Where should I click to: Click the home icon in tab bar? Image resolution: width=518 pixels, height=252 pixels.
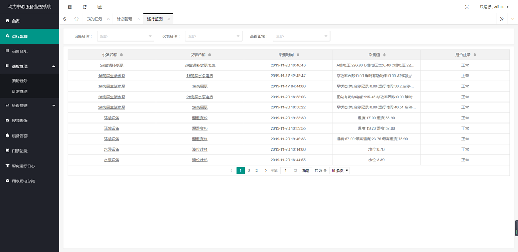coord(76,19)
